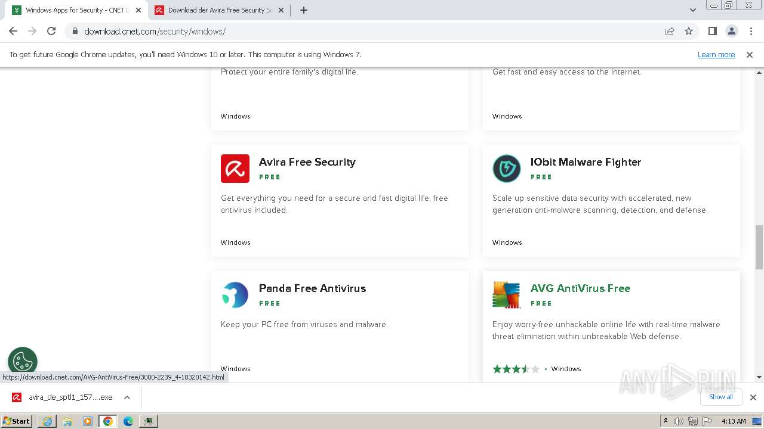764x429 pixels.
Task: Click 'Protect your entire family's digital life' text
Action: (x=289, y=71)
